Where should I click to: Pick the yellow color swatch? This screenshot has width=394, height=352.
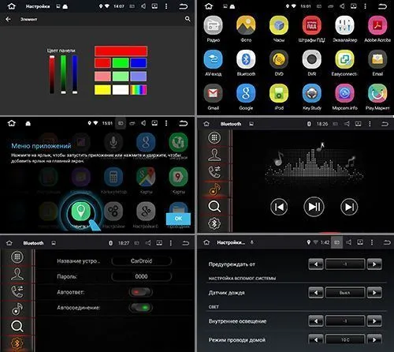tap(102, 90)
